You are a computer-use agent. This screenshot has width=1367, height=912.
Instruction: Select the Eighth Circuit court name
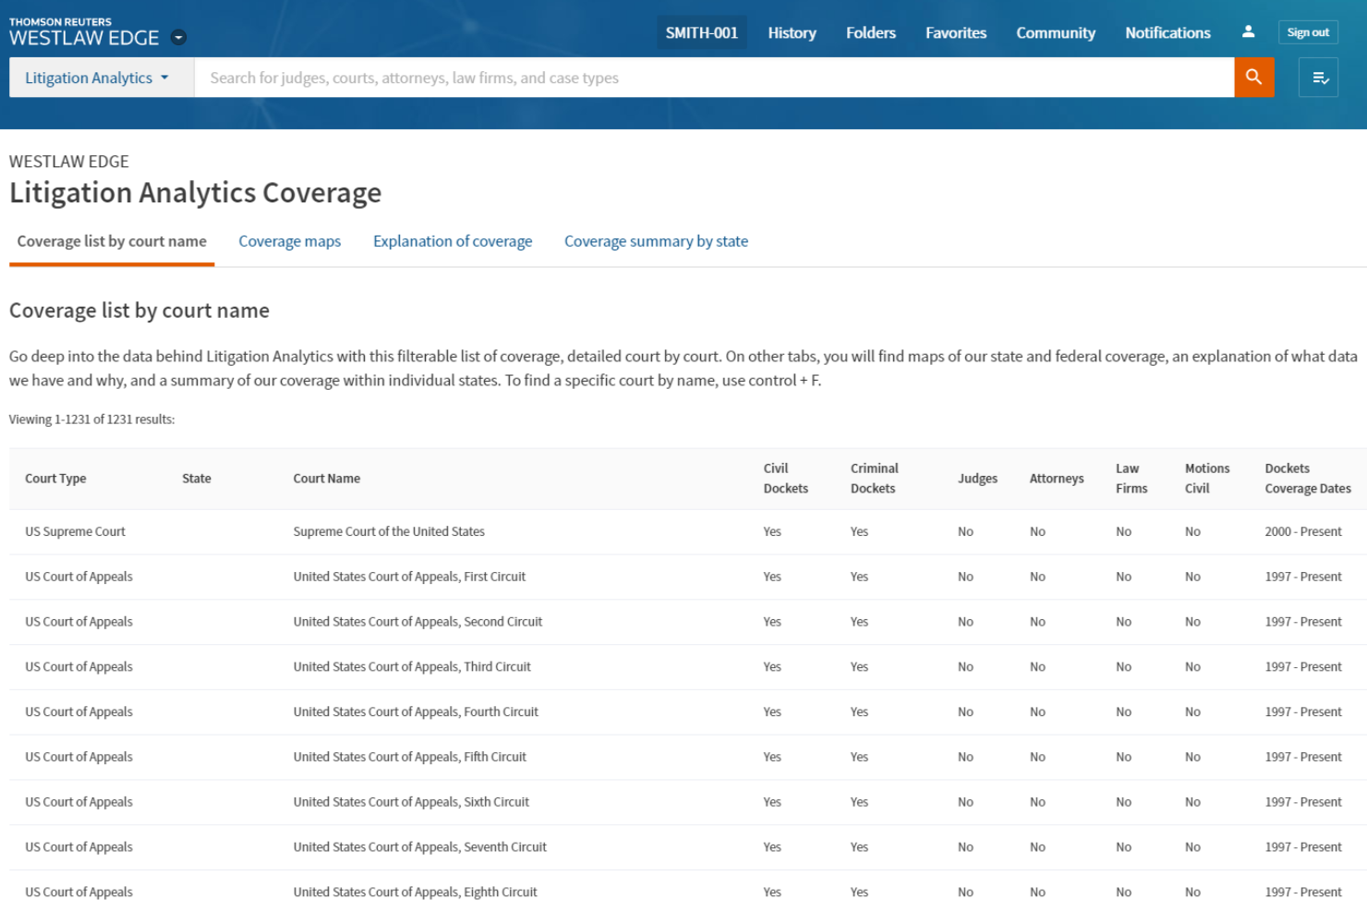tap(415, 893)
